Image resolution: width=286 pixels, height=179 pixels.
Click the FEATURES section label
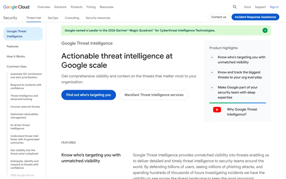coord(68,143)
